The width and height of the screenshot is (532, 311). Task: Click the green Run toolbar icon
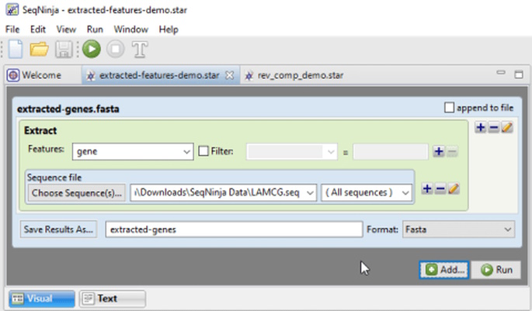pos(92,49)
